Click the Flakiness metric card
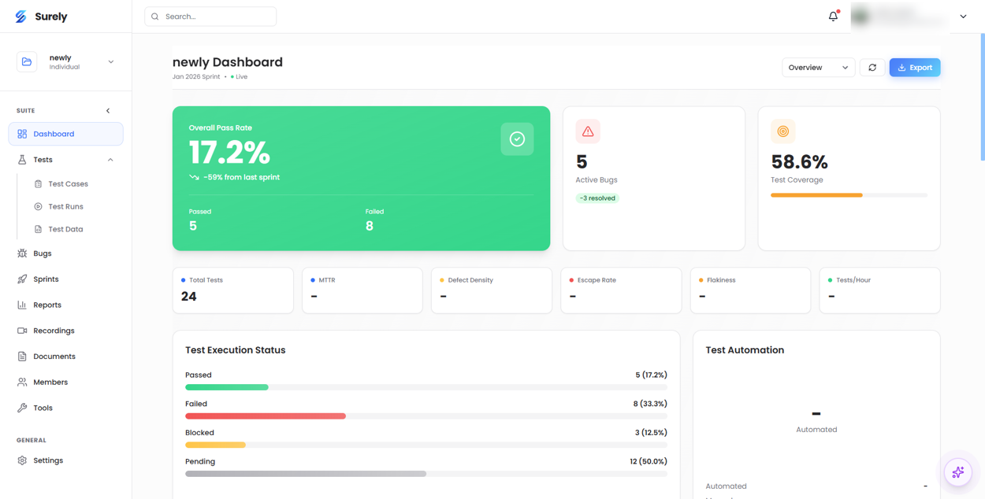985x499 pixels. pos(750,290)
